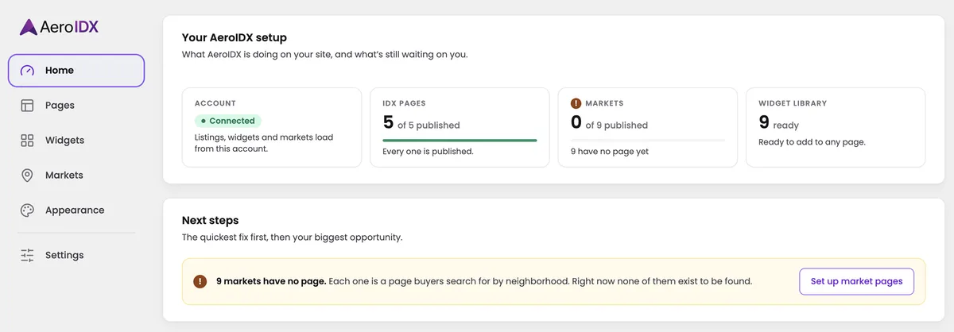Screen dimensions: 954x332
Task: Click the Markets map pin icon
Action: pyautogui.click(x=27, y=175)
